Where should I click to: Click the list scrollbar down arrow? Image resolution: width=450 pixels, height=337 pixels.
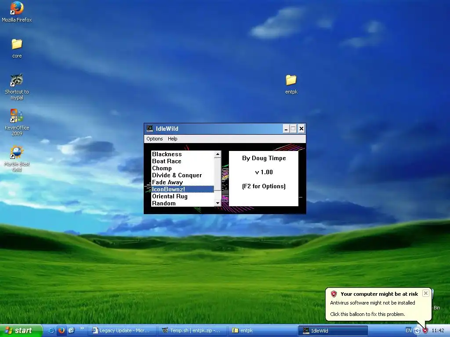tap(218, 203)
